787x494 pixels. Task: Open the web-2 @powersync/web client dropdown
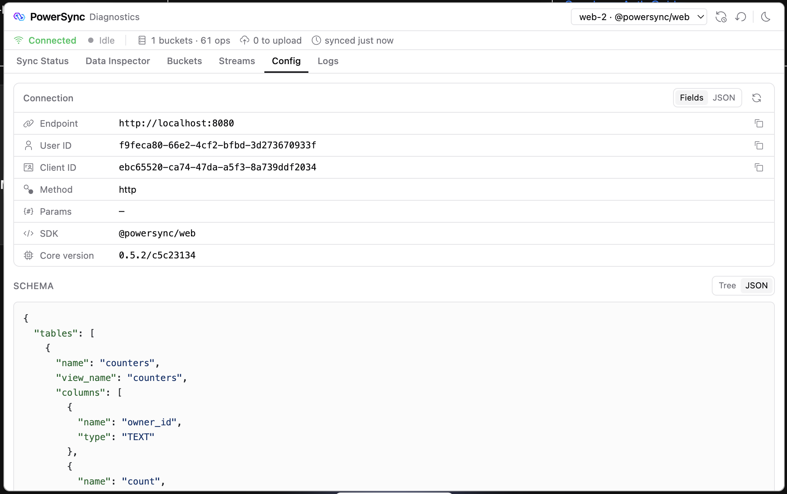[x=639, y=17]
